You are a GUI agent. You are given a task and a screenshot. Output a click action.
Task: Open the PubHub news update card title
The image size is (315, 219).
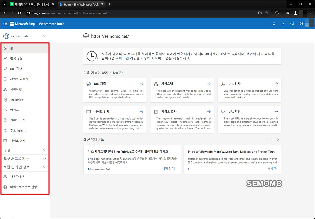pos(128,152)
